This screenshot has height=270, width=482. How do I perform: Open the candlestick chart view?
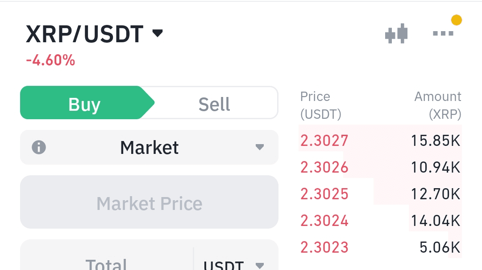[396, 34]
